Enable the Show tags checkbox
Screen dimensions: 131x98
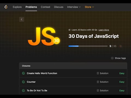(112, 58)
